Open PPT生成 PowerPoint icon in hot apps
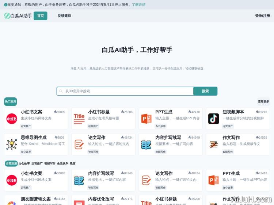Screen dimensions: 274x205 coord(146,119)
